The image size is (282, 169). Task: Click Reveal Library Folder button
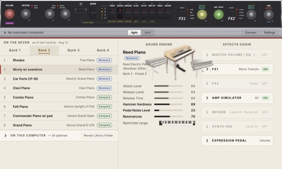98,135
